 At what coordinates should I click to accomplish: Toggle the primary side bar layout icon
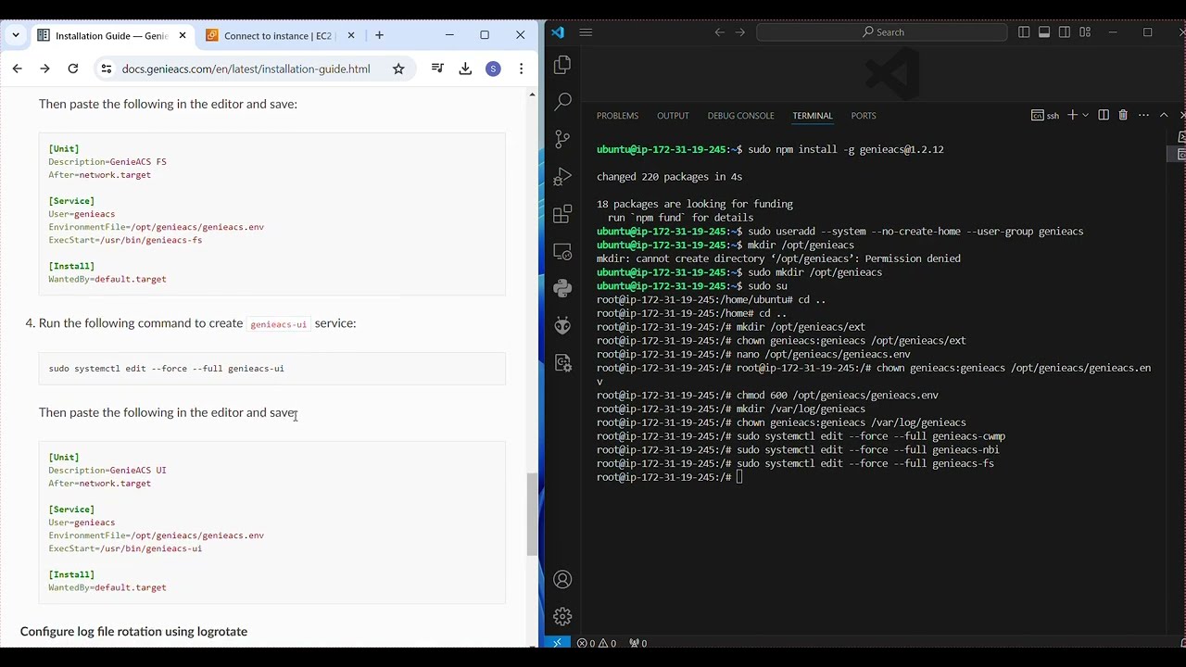pos(1024,32)
